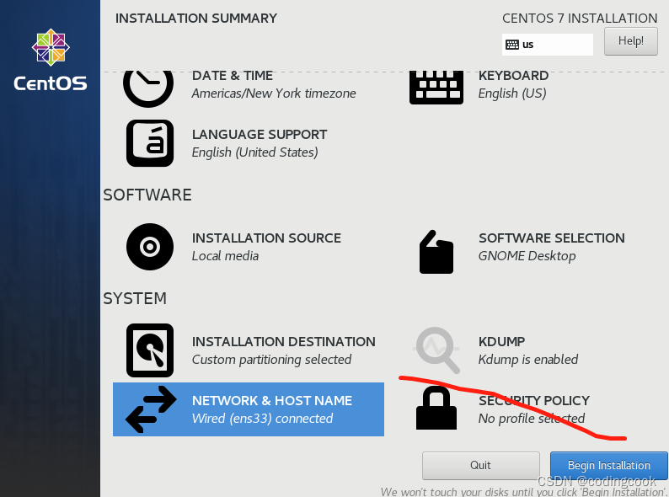Viewport: 669px width, 497px height.
Task: Open Software Selection package icon
Action: [436, 252]
